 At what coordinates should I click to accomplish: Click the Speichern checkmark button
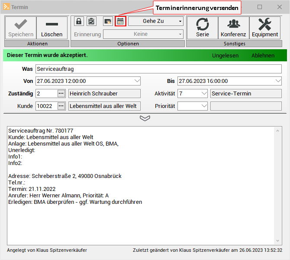[21, 28]
